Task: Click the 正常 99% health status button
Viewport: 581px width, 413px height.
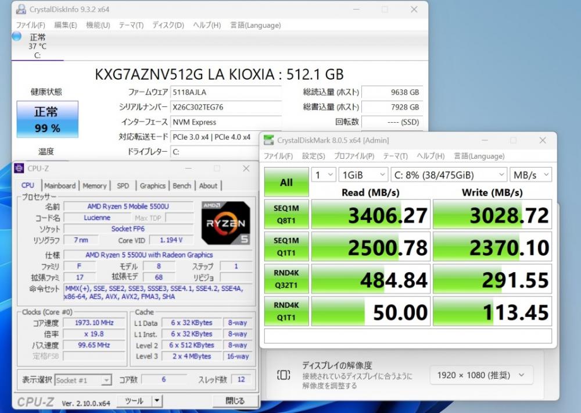Action: (48, 119)
